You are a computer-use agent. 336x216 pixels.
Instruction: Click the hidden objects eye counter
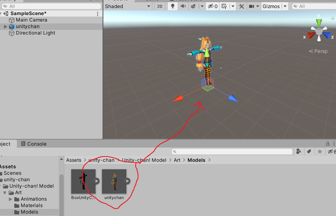pos(213,6)
